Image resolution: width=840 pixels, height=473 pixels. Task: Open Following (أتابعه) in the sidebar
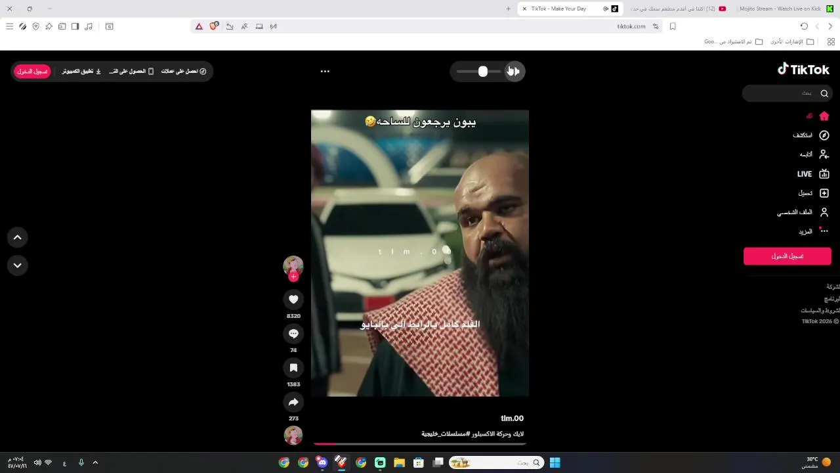814,154
